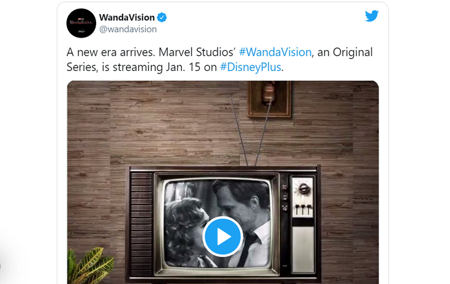Open the #DisneyPlus hashtag link
Image resolution: width=450 pixels, height=284 pixels.
(x=250, y=67)
